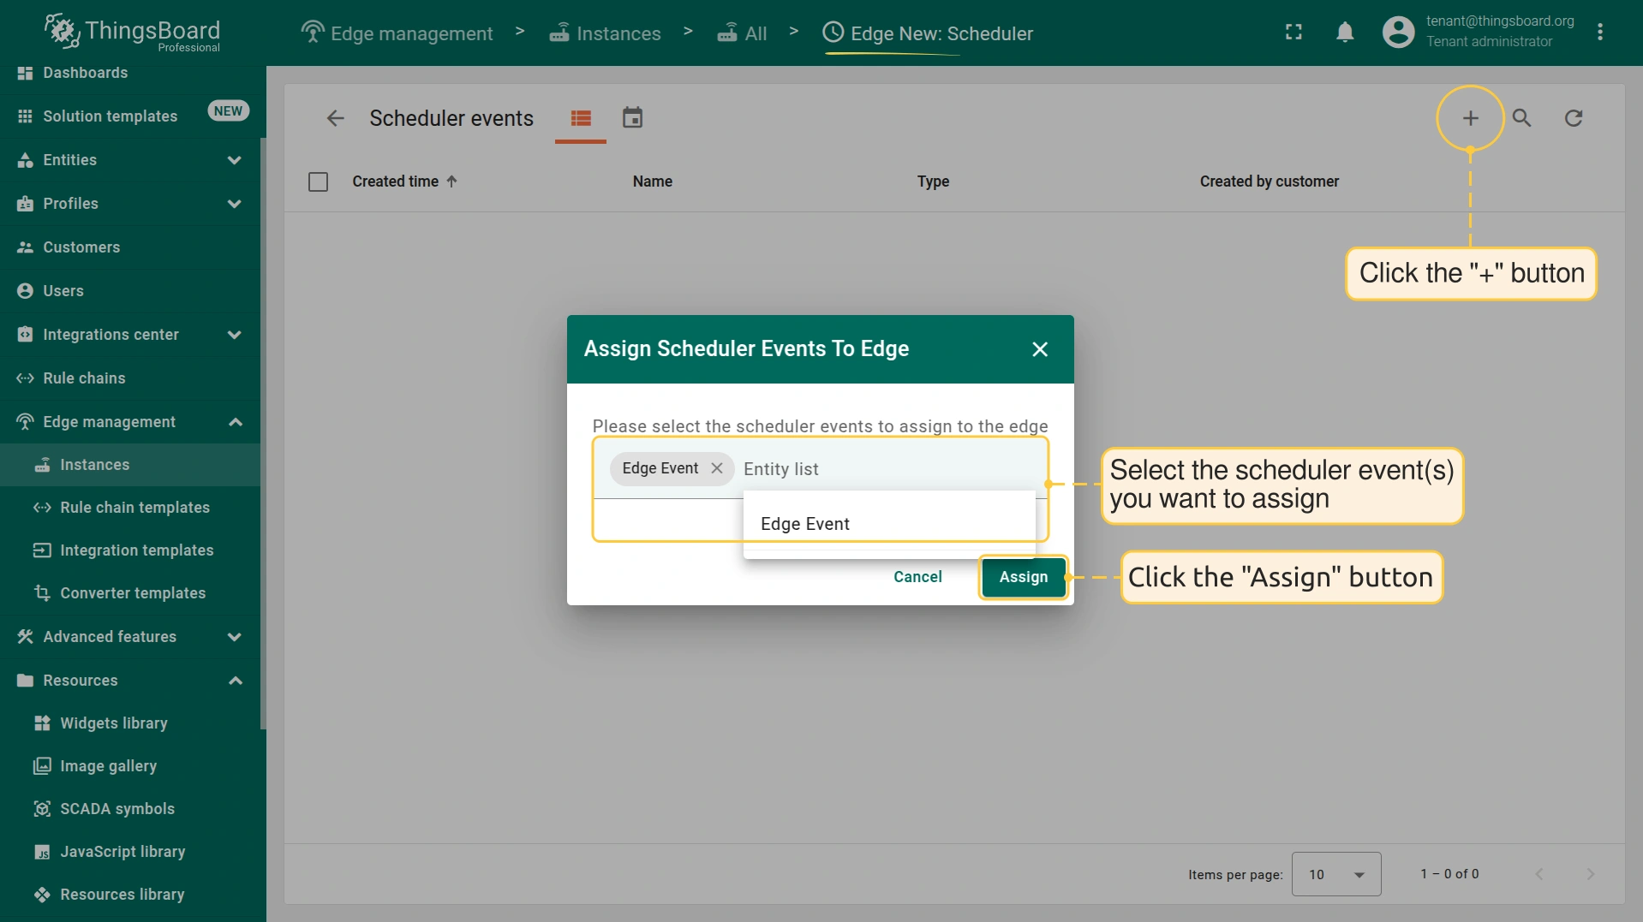The image size is (1643, 922).
Task: Choose Edge Event from the dropdown list
Action: (x=805, y=524)
